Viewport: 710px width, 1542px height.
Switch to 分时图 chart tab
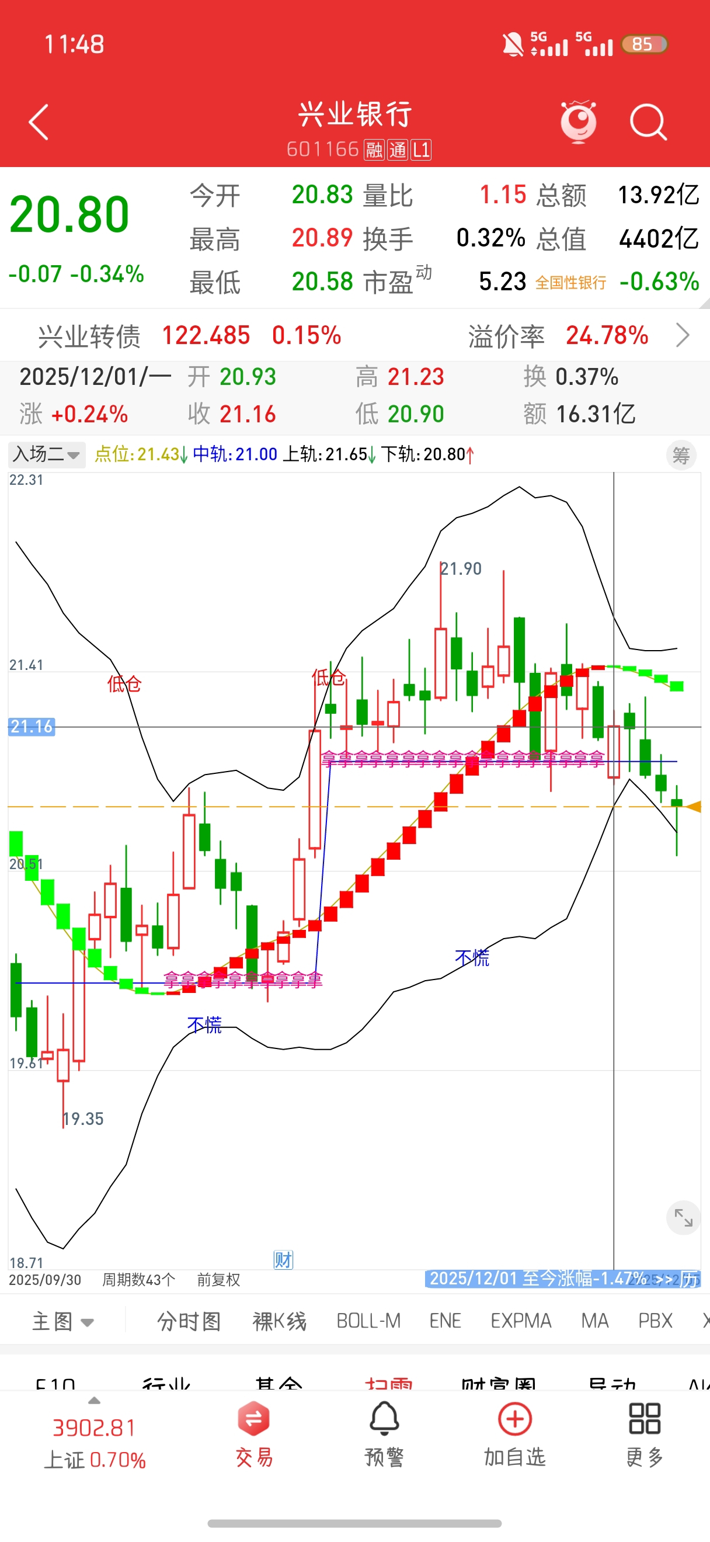[189, 1321]
